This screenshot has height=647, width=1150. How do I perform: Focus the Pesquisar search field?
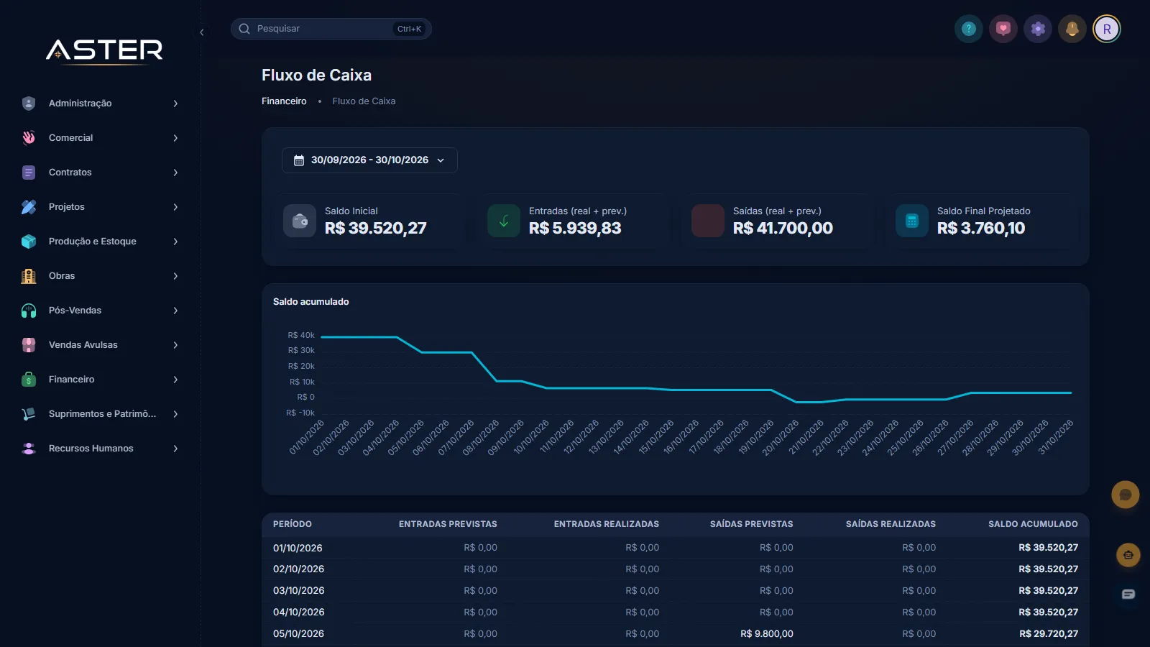click(331, 29)
